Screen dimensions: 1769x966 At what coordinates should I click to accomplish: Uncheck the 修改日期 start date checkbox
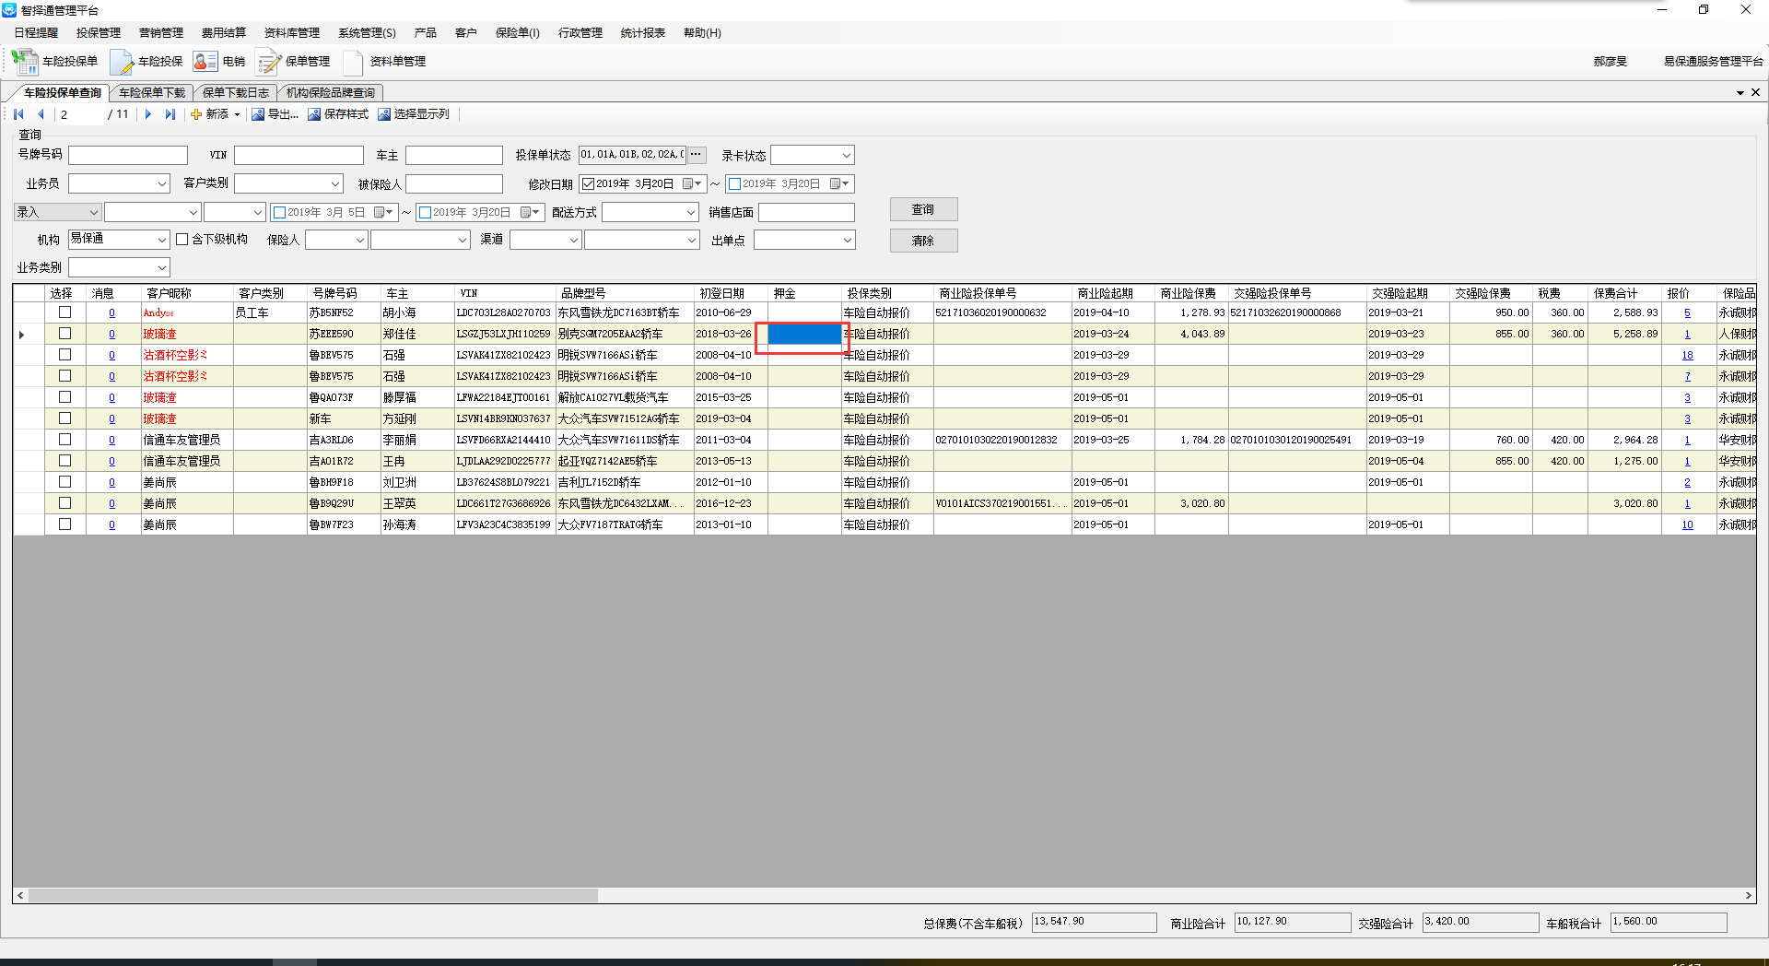(x=588, y=184)
